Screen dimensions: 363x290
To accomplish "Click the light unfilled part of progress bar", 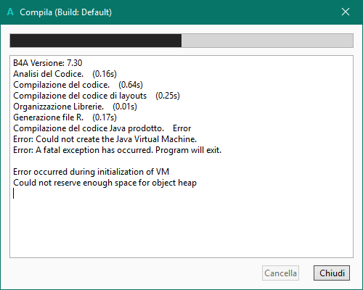I will (x=267, y=41).
